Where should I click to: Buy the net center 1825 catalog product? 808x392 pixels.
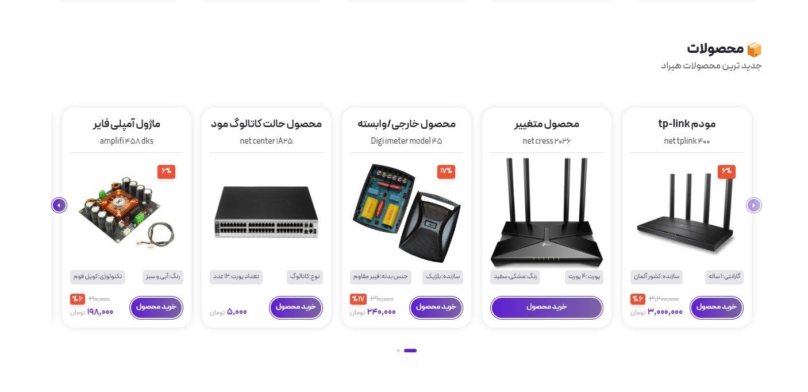pos(296,308)
